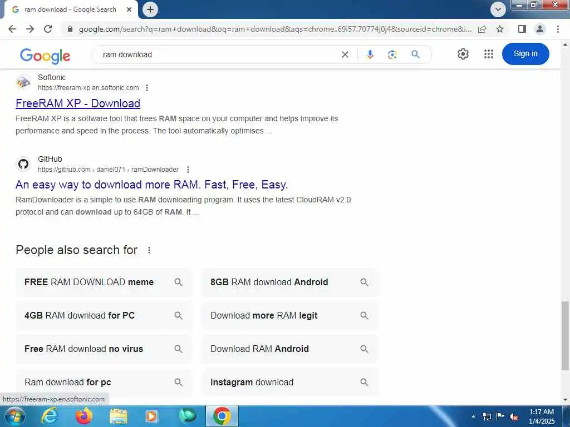
Task: Search Download more RAM legit
Action: pos(289,316)
